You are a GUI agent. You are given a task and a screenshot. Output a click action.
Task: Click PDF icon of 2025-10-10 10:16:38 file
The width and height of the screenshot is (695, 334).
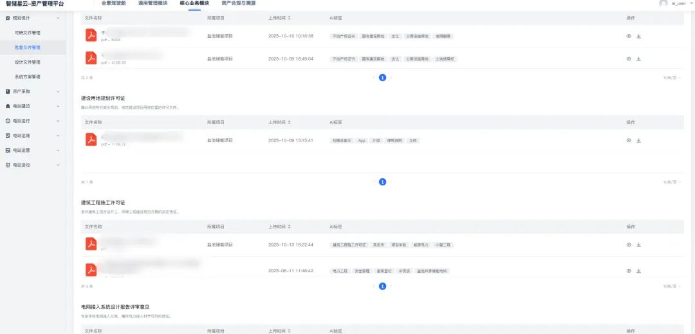pos(91,35)
